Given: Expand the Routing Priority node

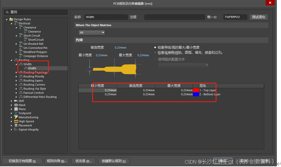Looking at the screenshot, I should [16, 76].
